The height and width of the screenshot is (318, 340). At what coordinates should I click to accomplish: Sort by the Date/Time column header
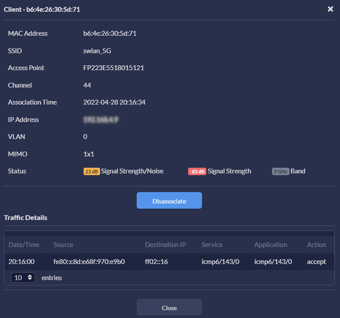click(24, 245)
